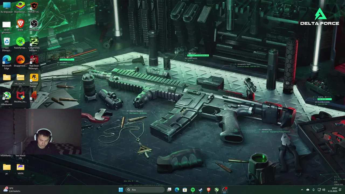Open Steam from the taskbar
345x194 pixels.
pyautogui.click(x=201, y=190)
